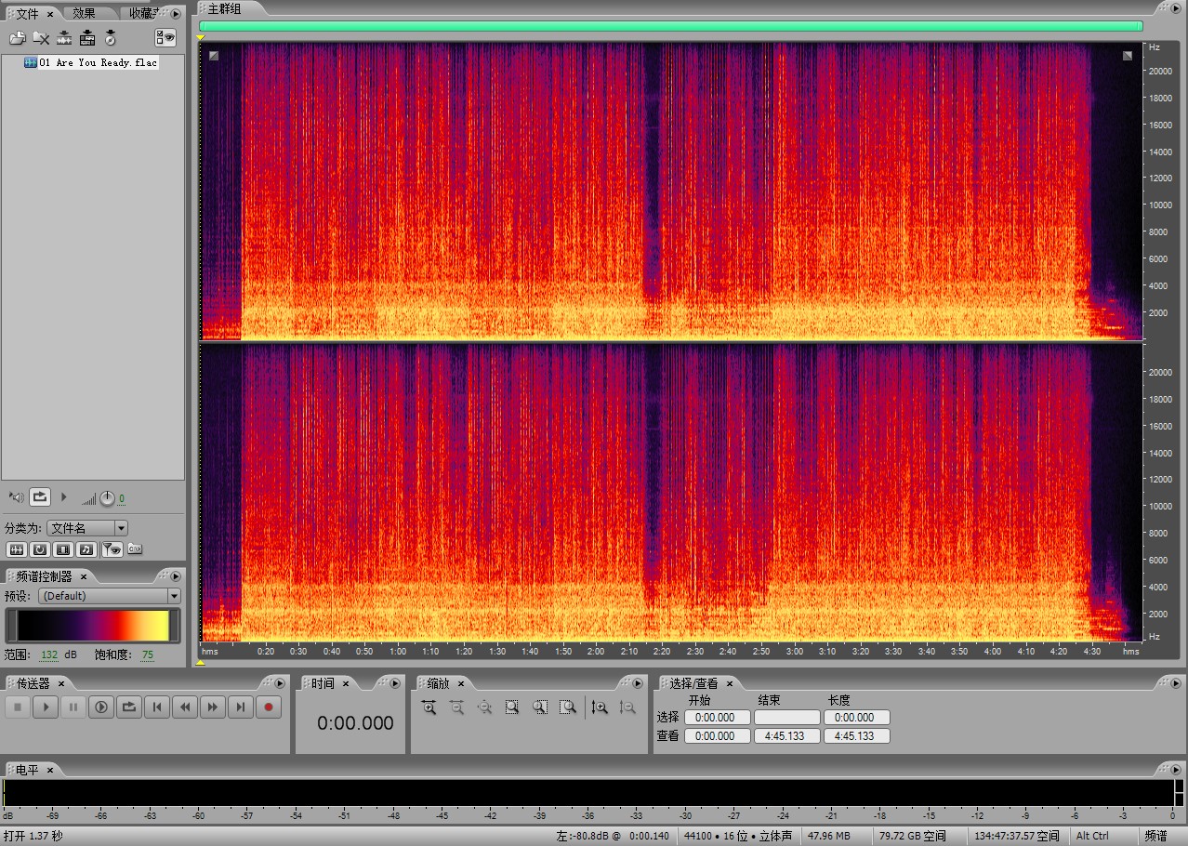Click the empty selection 结束 field
This screenshot has height=846, width=1188.
(787, 718)
